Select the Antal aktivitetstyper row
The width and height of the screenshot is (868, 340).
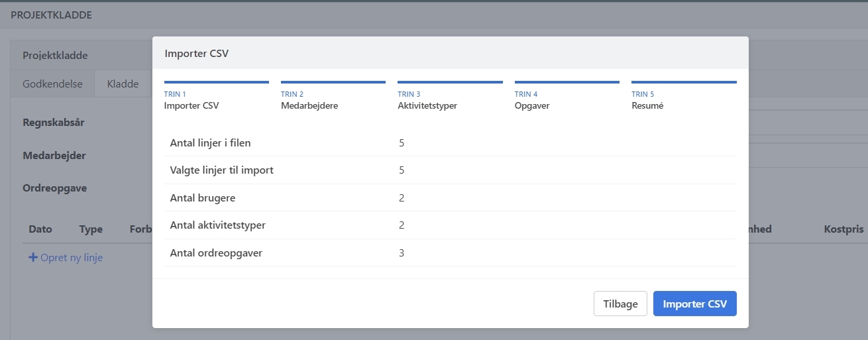pyautogui.click(x=450, y=225)
